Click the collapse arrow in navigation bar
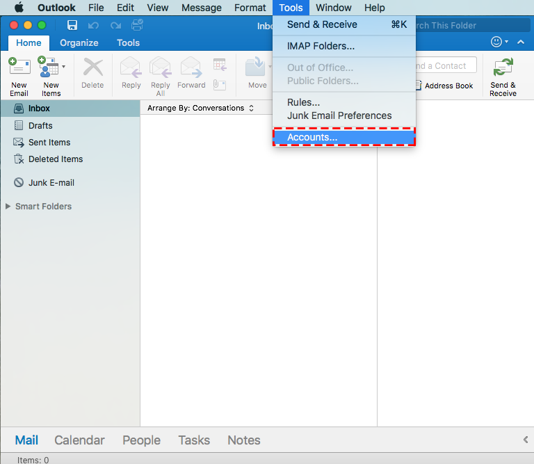Screen dimensions: 534x464 (x=526, y=440)
